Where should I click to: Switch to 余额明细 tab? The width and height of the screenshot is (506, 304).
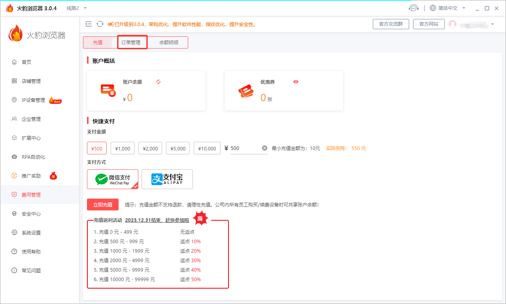pos(169,42)
